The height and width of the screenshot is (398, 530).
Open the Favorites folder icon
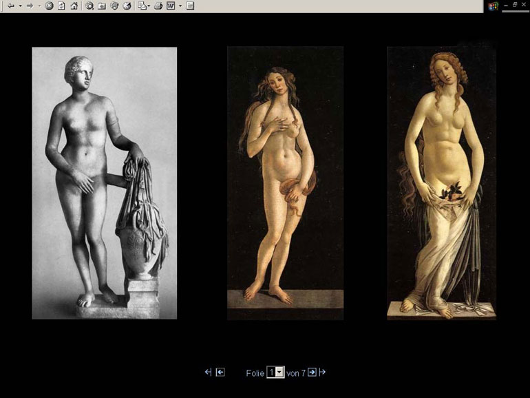(x=102, y=6)
